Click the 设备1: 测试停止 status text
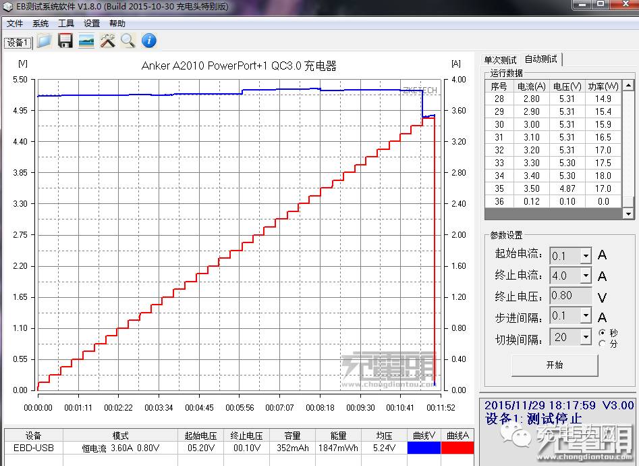The image size is (639, 466). (x=534, y=419)
